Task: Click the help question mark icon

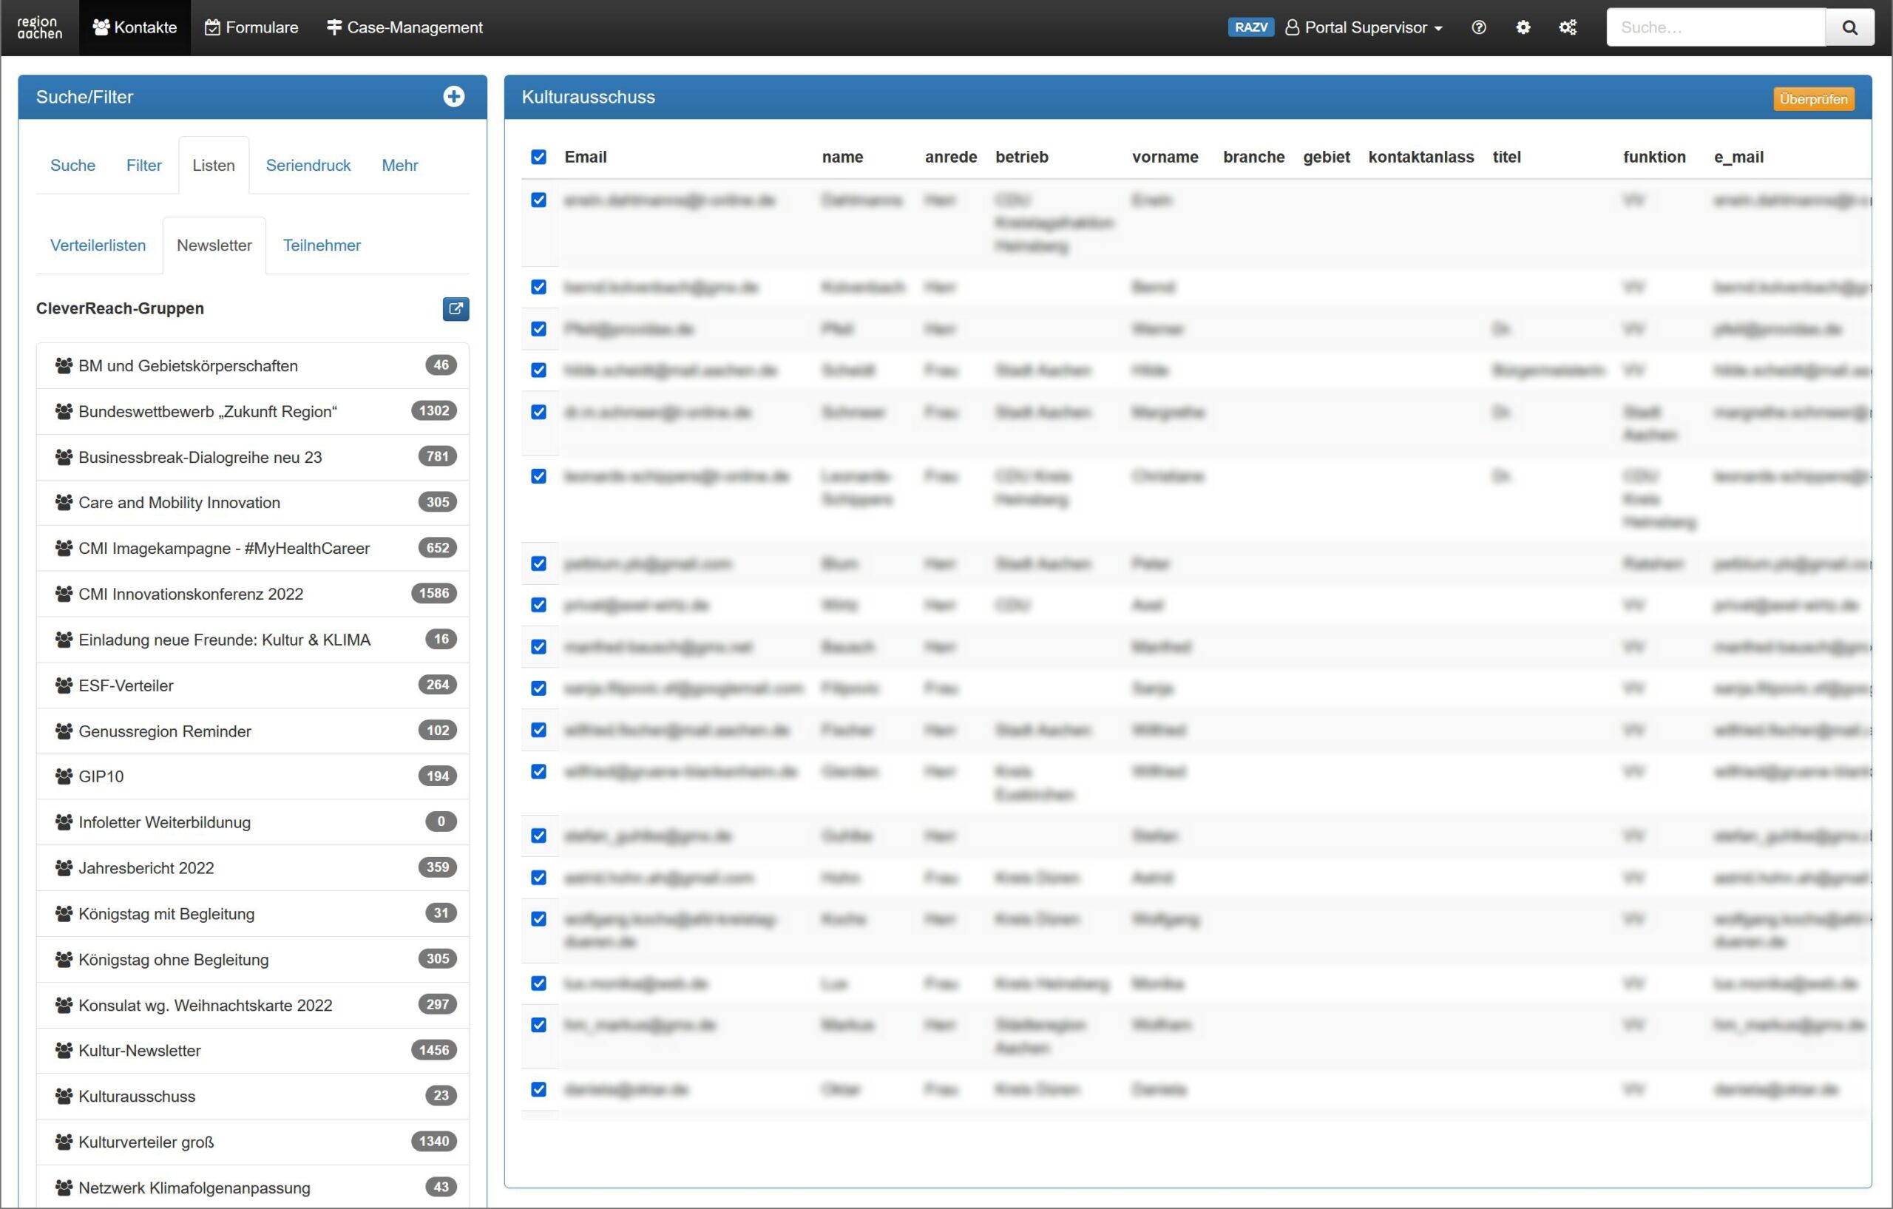Action: pyautogui.click(x=1478, y=27)
